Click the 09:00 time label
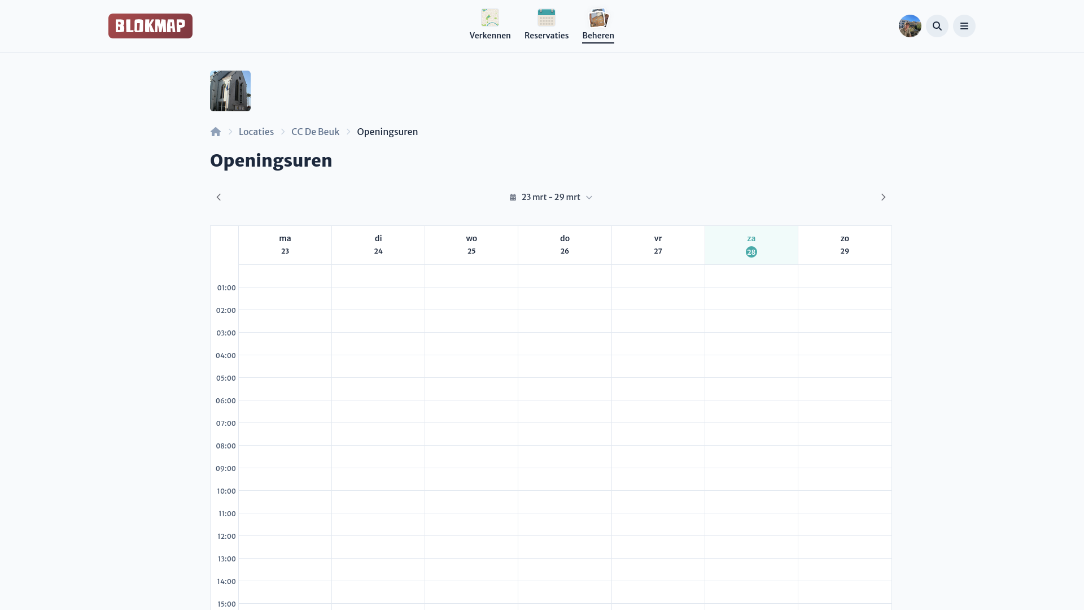 226,469
